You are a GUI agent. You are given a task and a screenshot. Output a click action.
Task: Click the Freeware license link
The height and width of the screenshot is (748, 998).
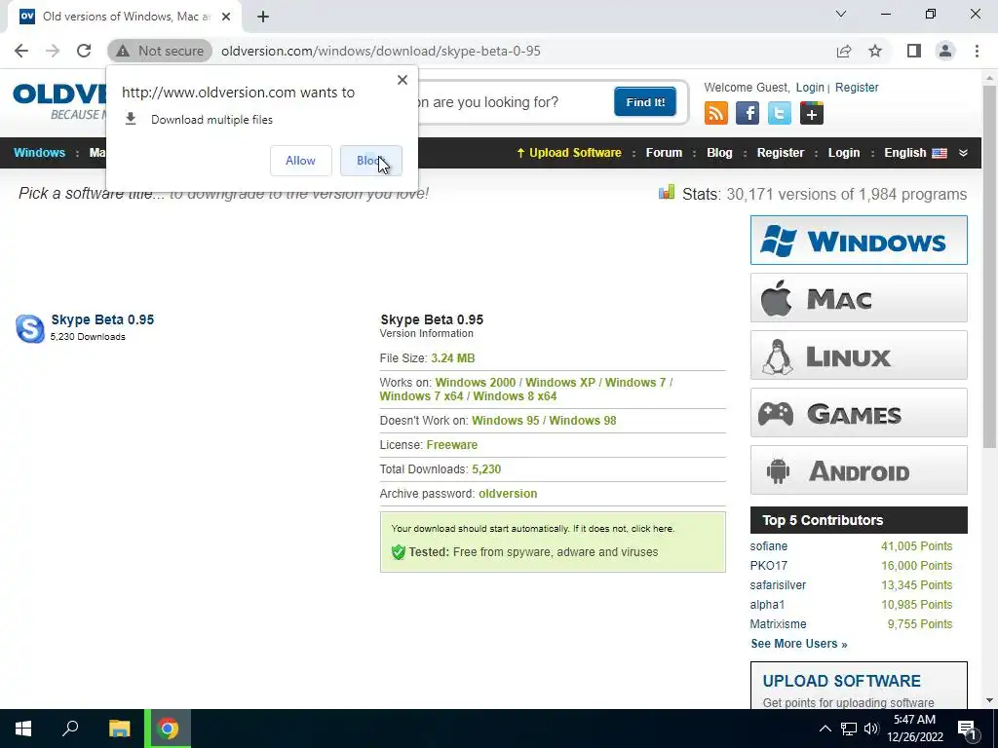tap(452, 444)
